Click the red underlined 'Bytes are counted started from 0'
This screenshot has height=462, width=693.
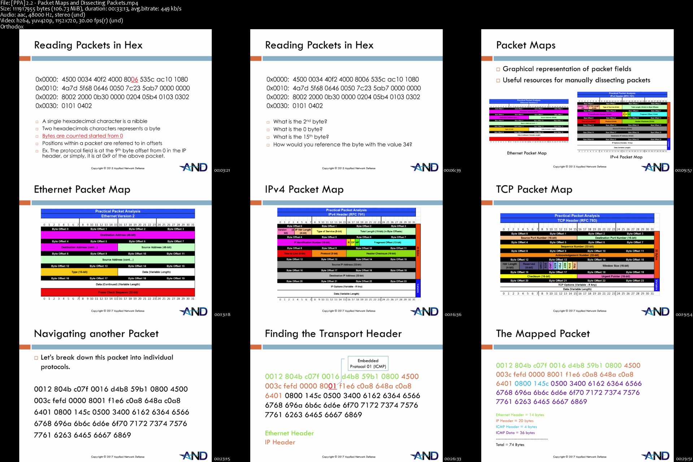click(x=83, y=136)
